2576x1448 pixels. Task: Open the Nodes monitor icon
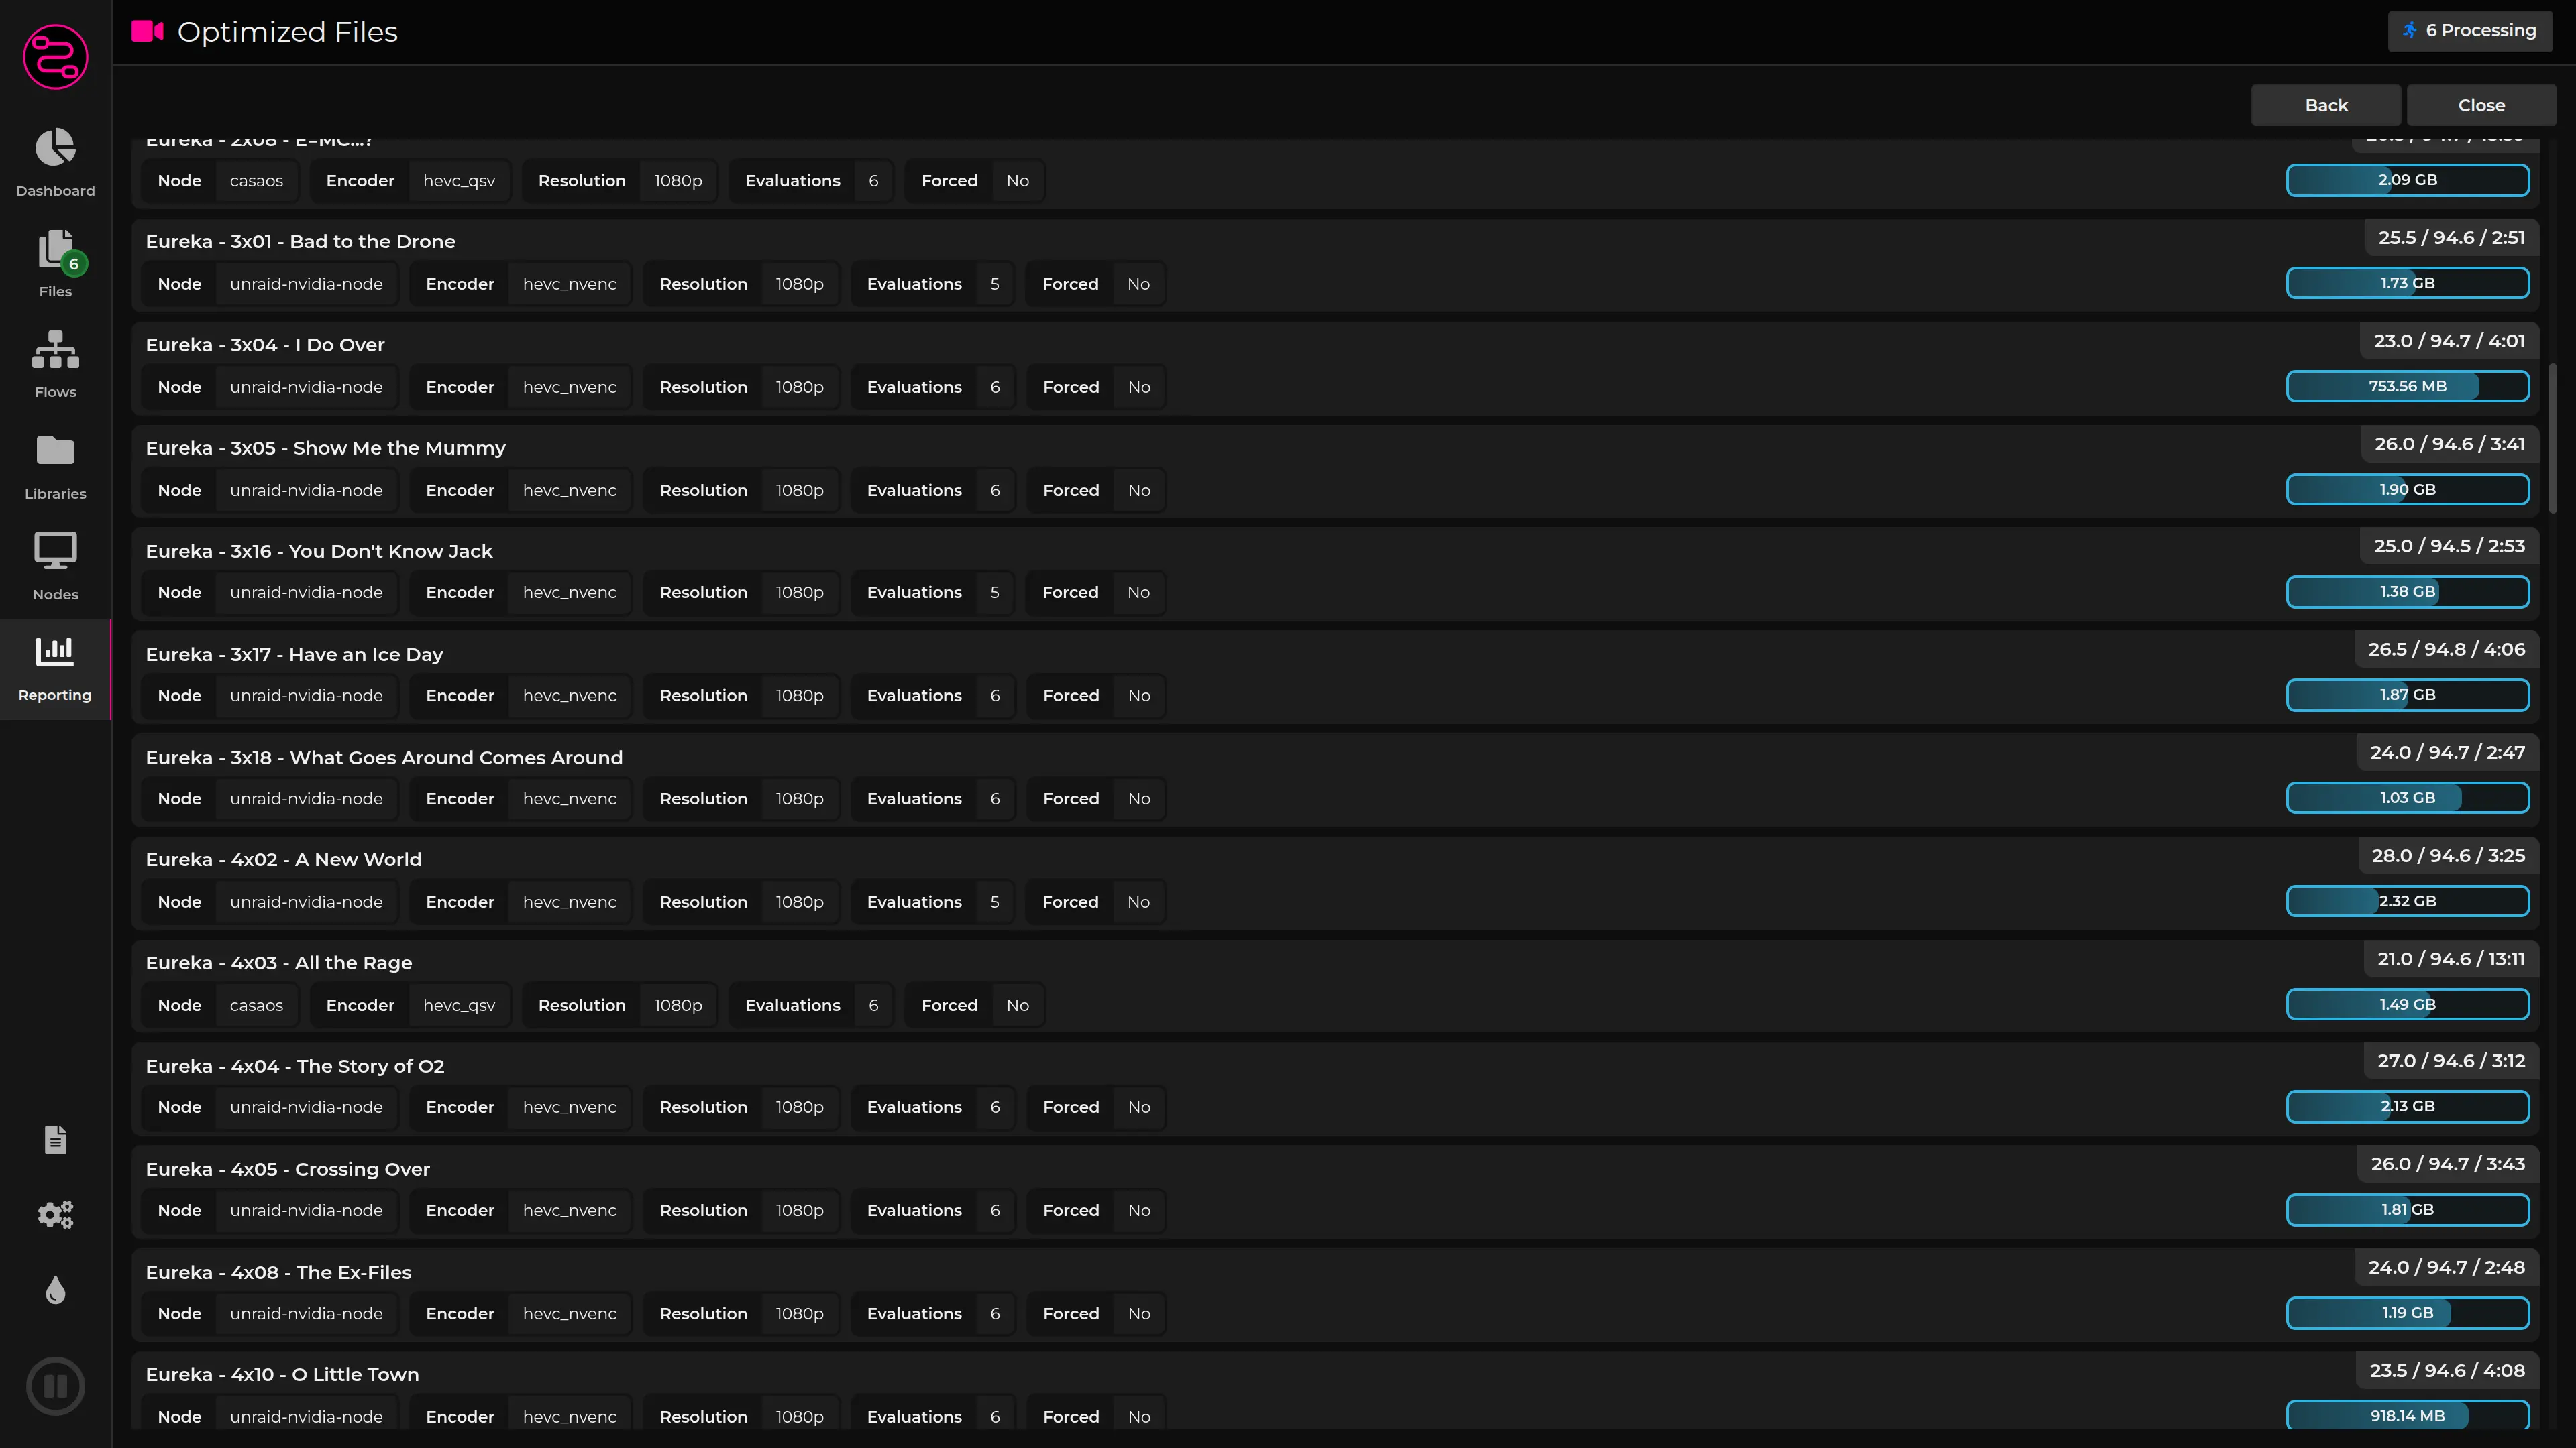click(x=55, y=564)
